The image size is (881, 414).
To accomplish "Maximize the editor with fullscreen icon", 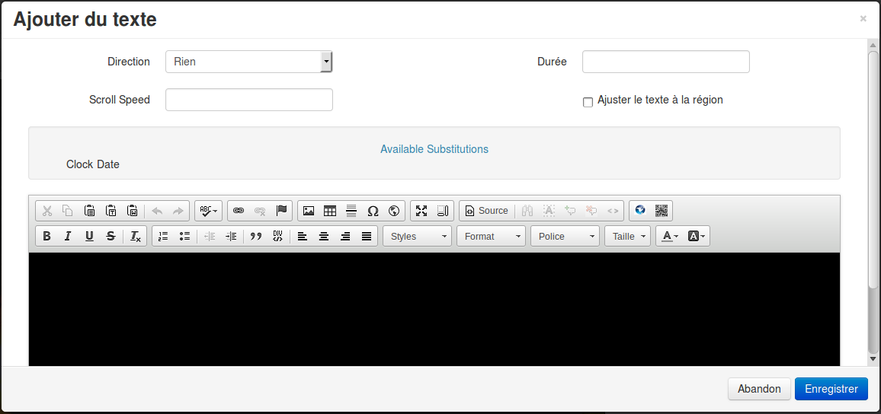I will click(421, 211).
